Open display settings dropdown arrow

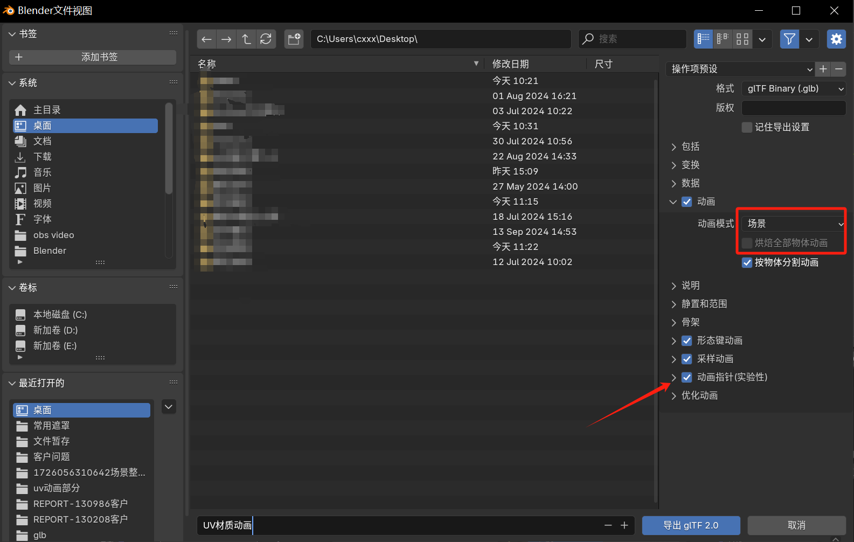point(762,39)
